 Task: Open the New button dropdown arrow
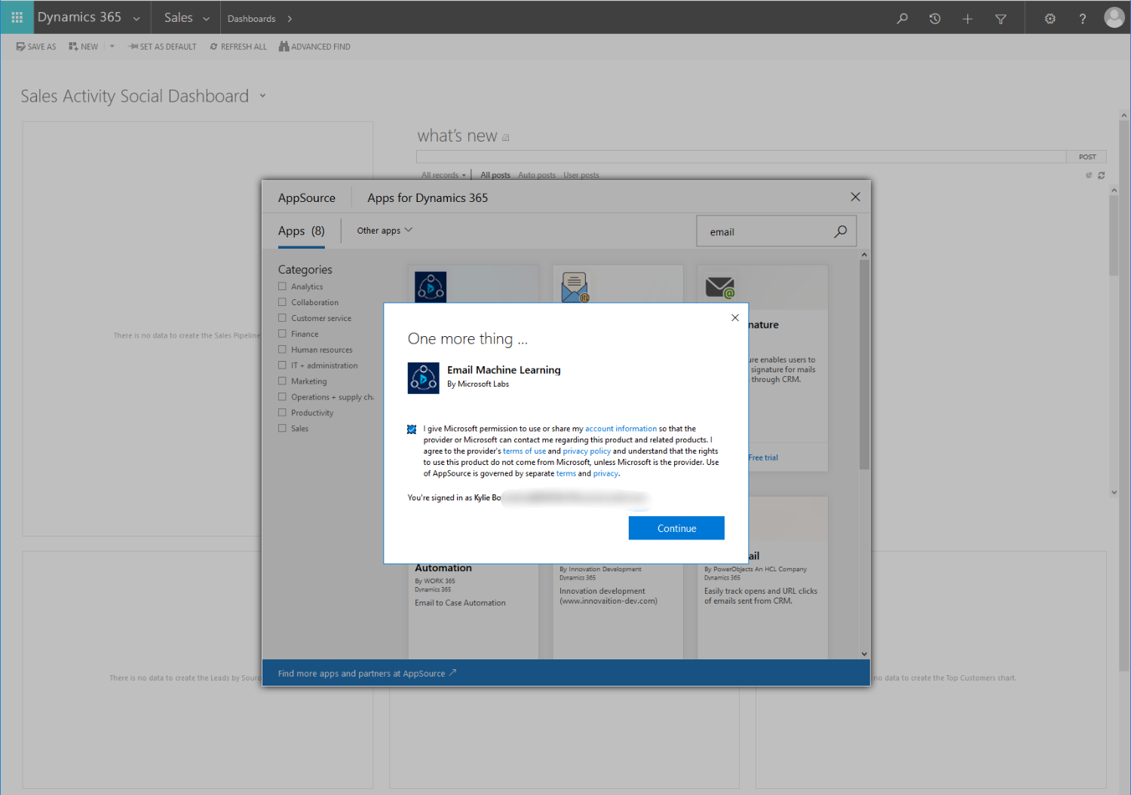tap(112, 47)
